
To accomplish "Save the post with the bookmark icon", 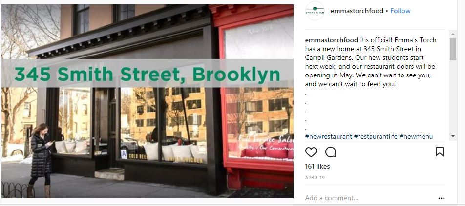I will [x=440, y=152].
